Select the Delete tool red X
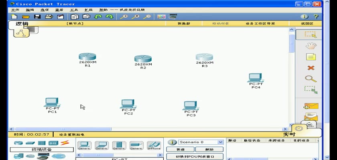 (311, 68)
